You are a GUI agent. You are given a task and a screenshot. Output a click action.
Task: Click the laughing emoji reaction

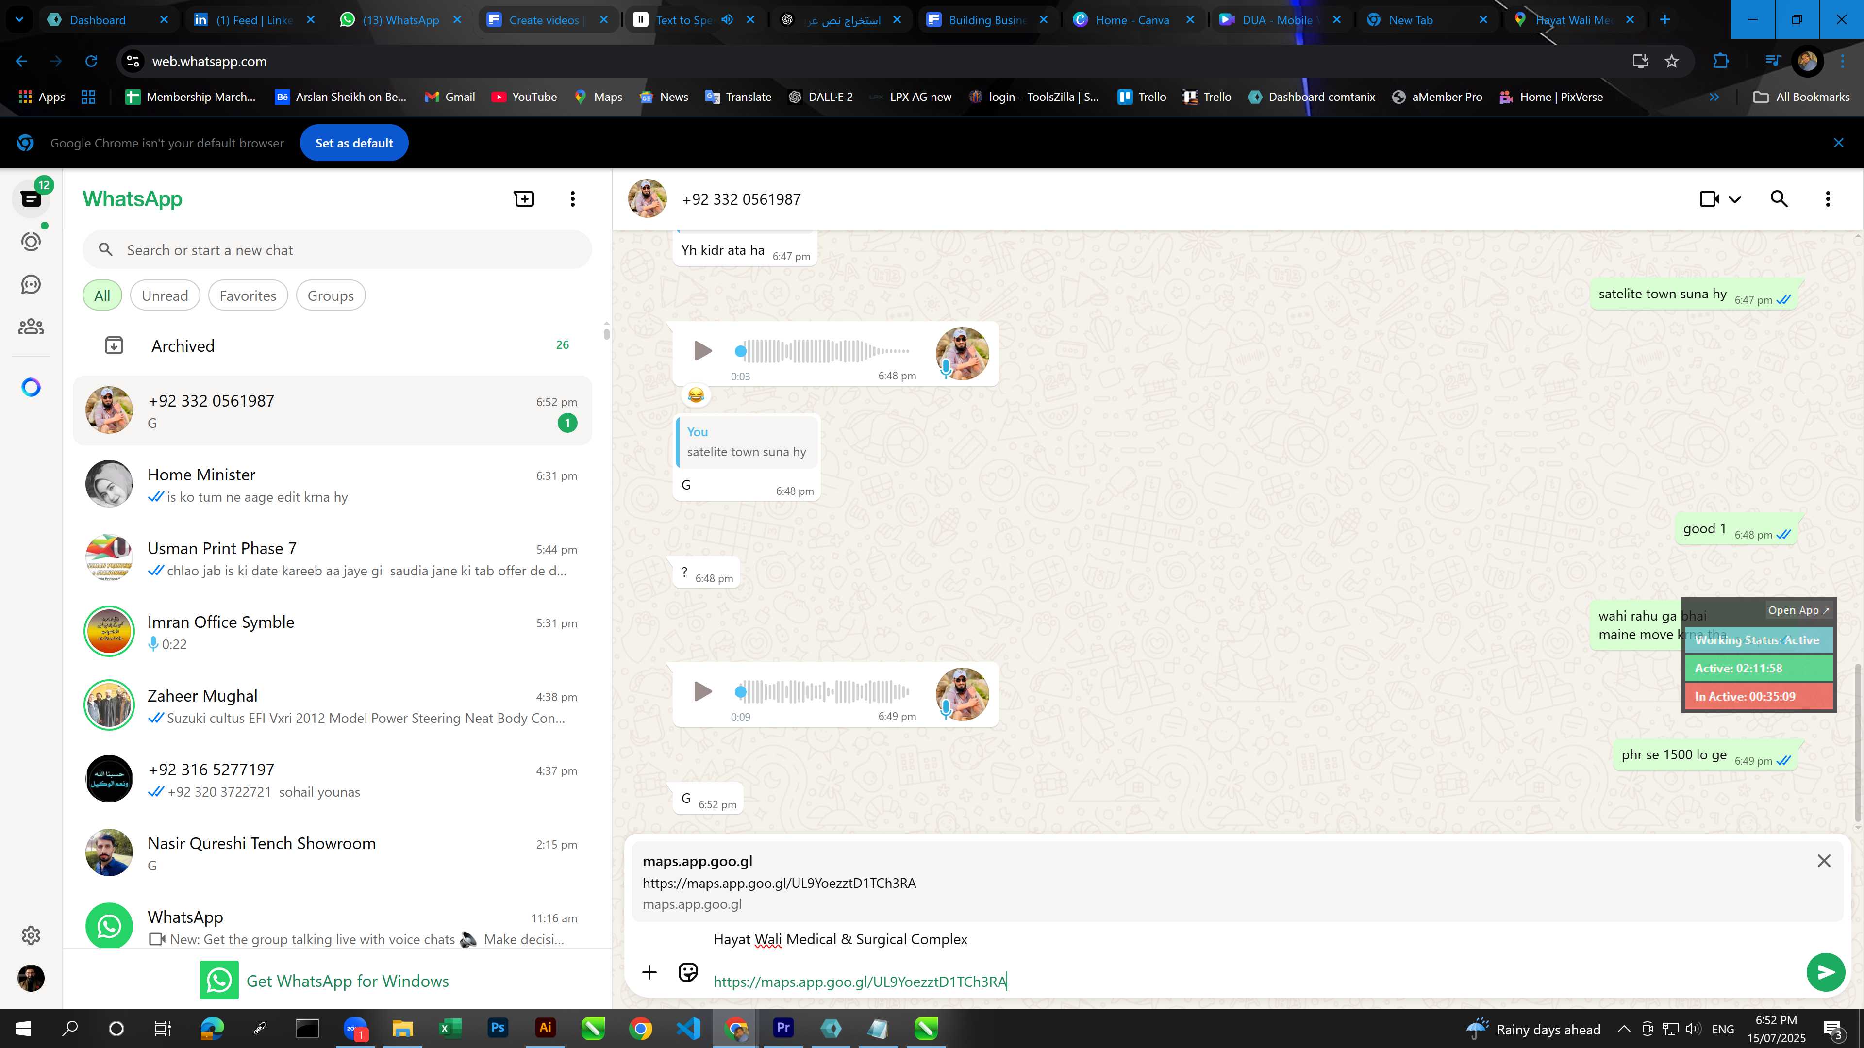click(x=696, y=395)
